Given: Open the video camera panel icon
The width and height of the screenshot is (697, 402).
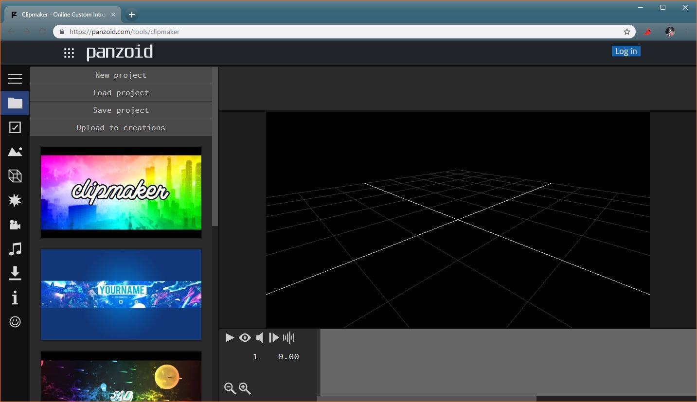Looking at the screenshot, I should click(15, 225).
